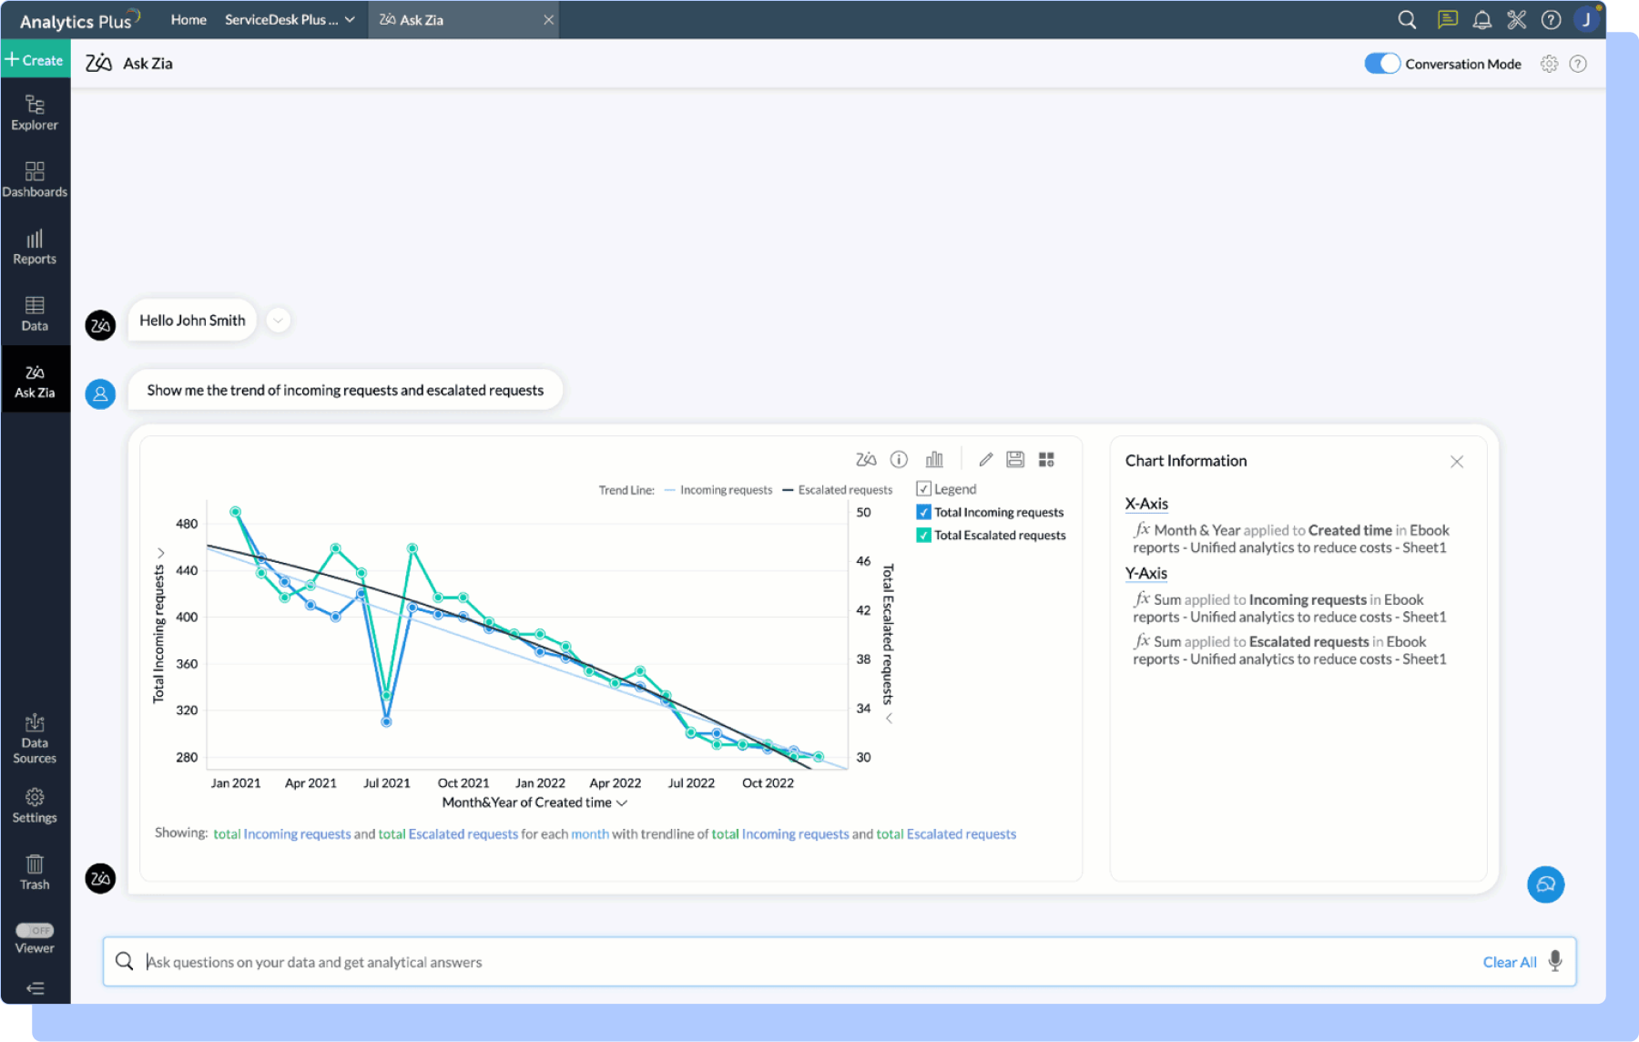Open Data Sources in the sidebar
The height and width of the screenshot is (1042, 1639).
35,739
